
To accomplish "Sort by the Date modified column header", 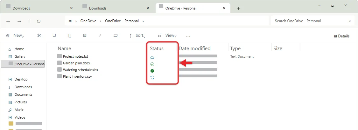I will click(194, 48).
